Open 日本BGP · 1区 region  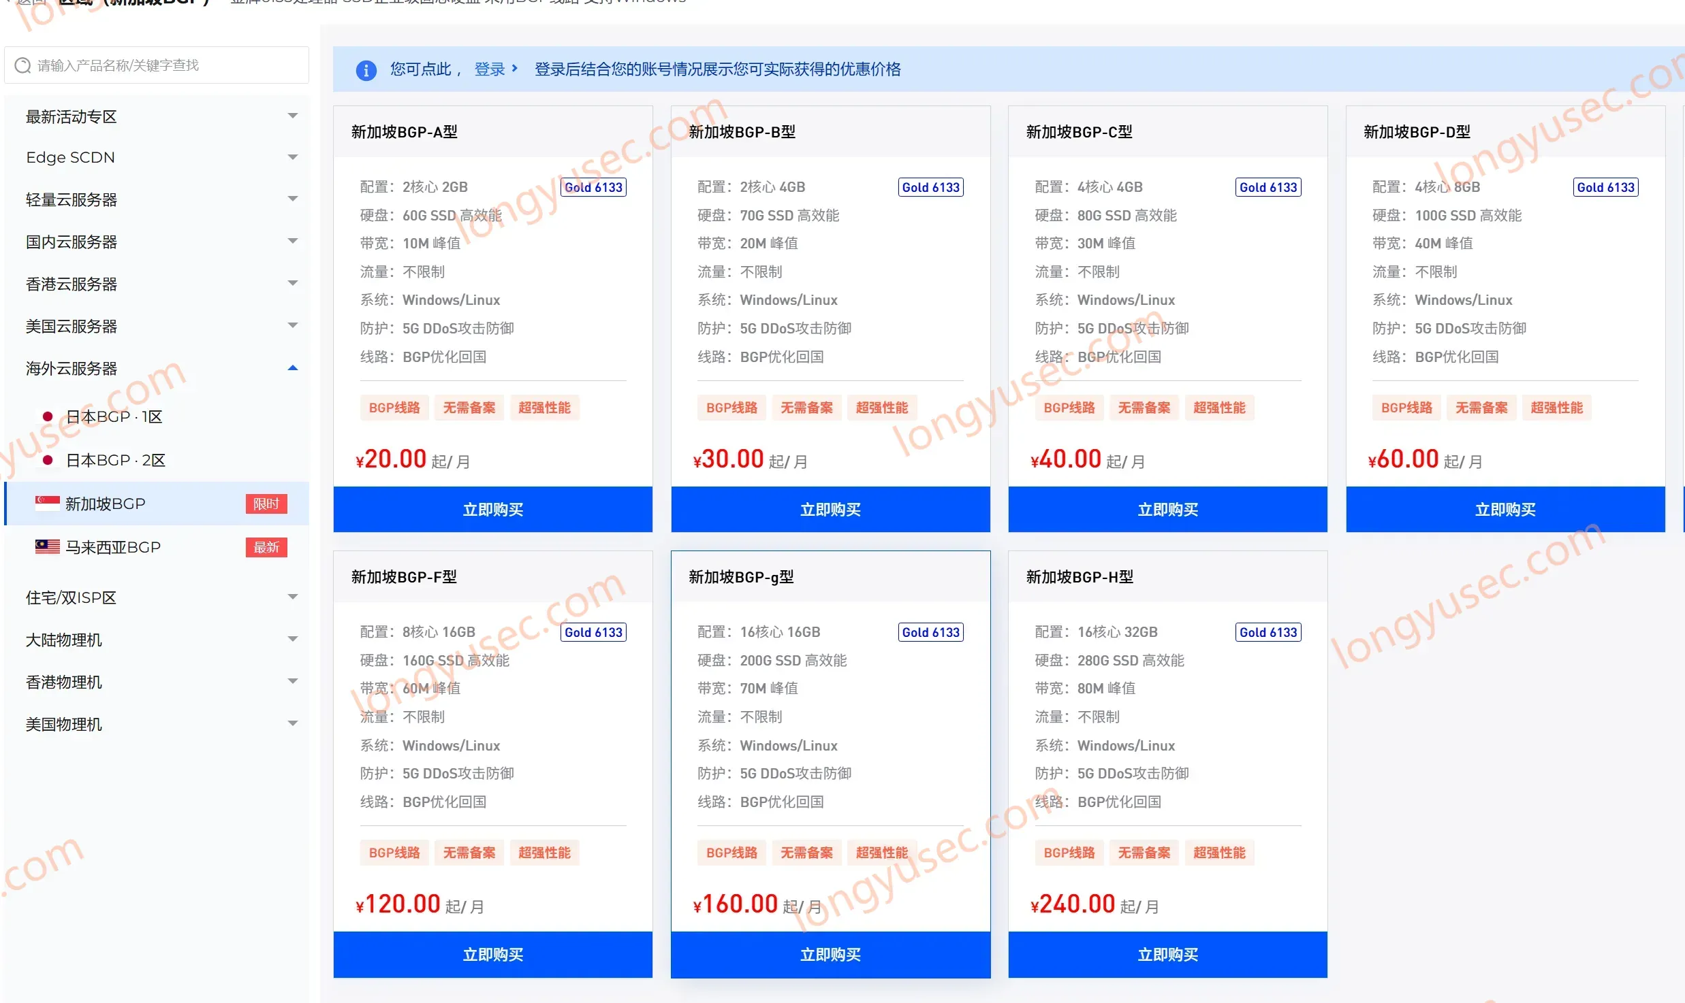coord(157,416)
